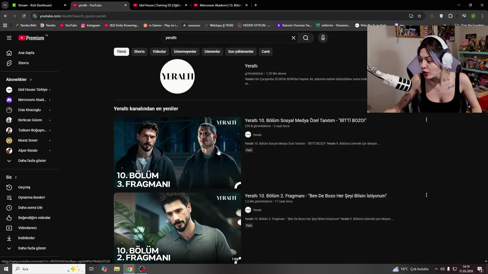The image size is (488, 274).
Task: Open more options for BİTTİ BOZO video
Action: click(x=426, y=120)
